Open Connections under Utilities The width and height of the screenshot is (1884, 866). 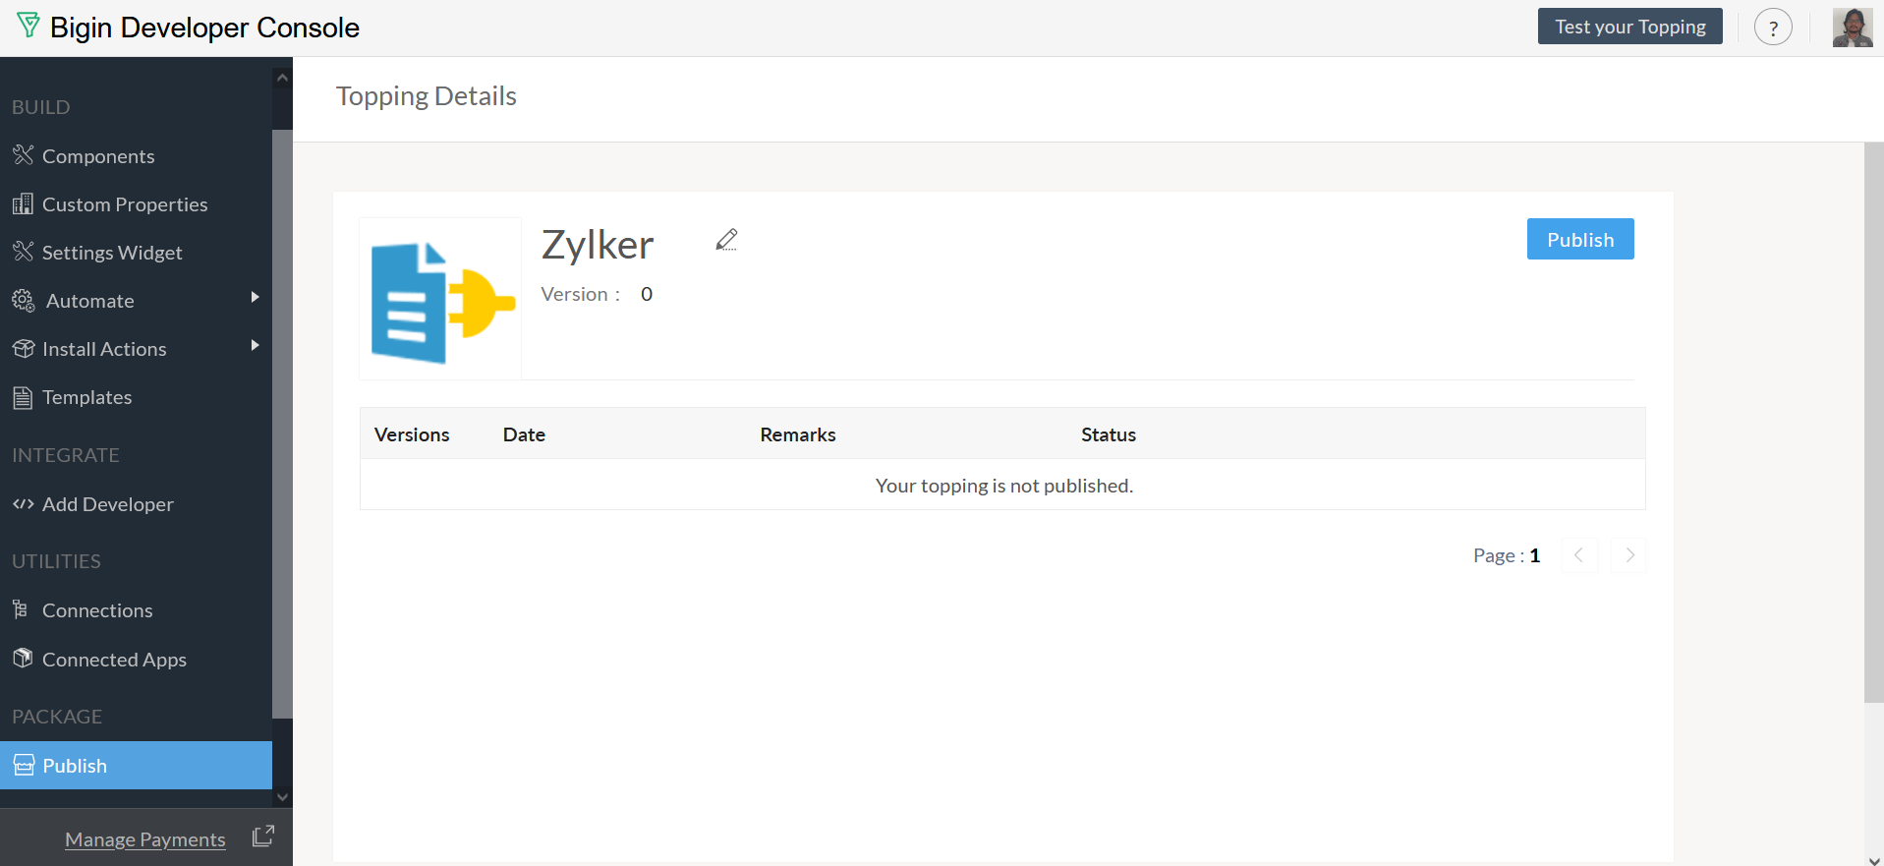tap(97, 610)
